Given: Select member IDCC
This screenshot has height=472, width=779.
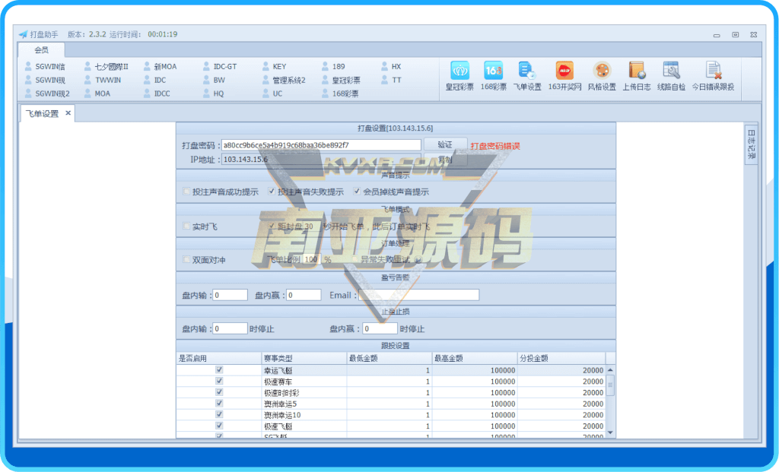Looking at the screenshot, I should click(157, 93).
